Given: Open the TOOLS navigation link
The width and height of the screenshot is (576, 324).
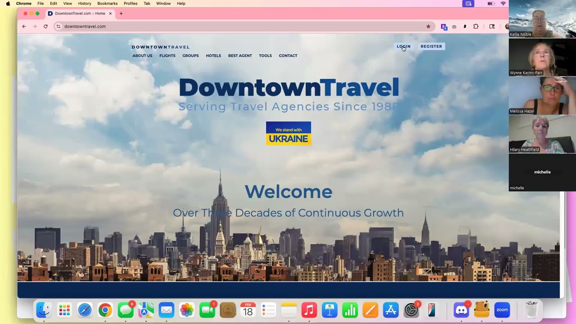Looking at the screenshot, I should coord(265,56).
